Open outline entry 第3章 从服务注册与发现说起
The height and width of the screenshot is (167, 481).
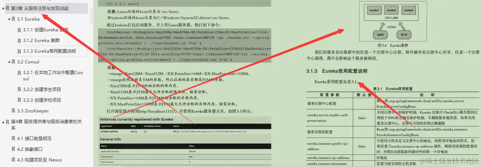click(x=40, y=8)
